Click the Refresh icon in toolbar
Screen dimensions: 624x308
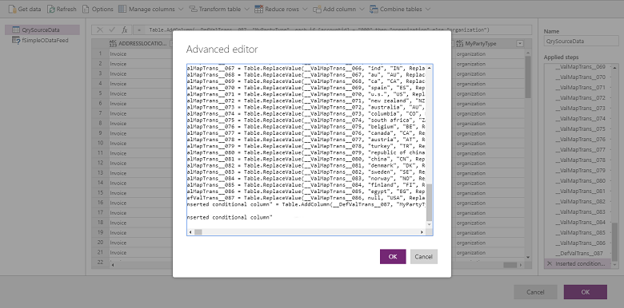point(51,9)
